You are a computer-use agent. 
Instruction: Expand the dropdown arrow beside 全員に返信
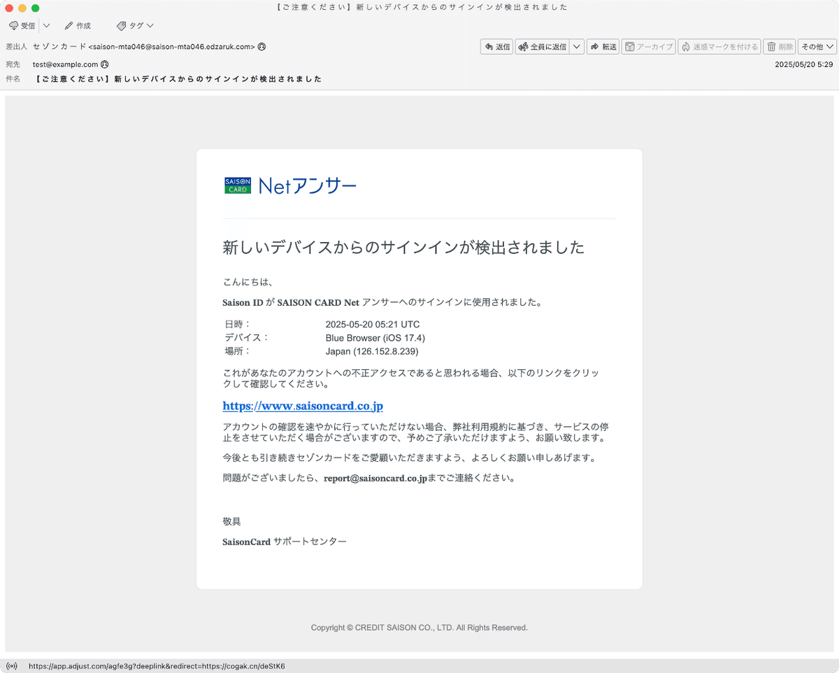[x=577, y=47]
